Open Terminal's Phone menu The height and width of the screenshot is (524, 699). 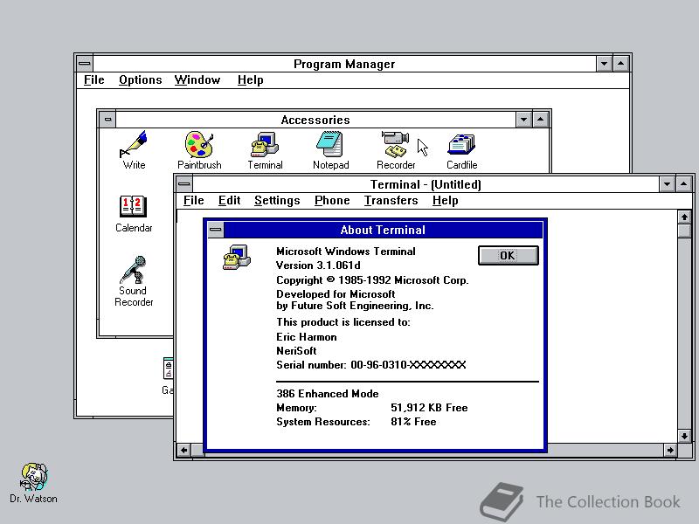(x=332, y=201)
